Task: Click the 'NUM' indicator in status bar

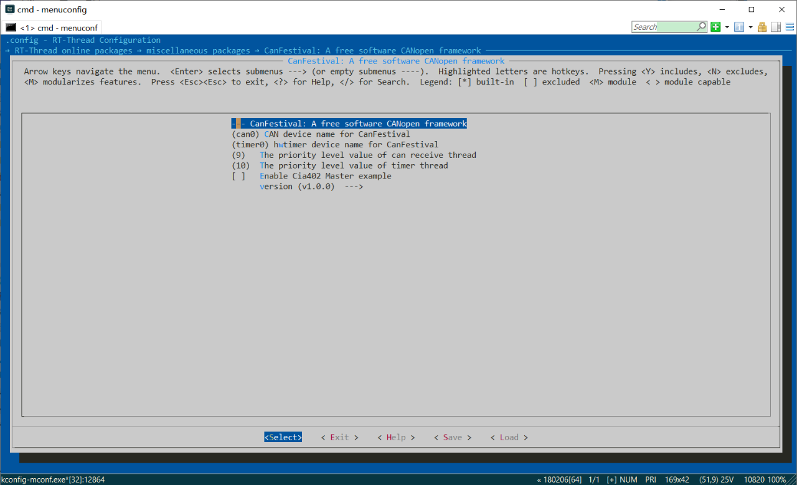Action: (x=629, y=479)
